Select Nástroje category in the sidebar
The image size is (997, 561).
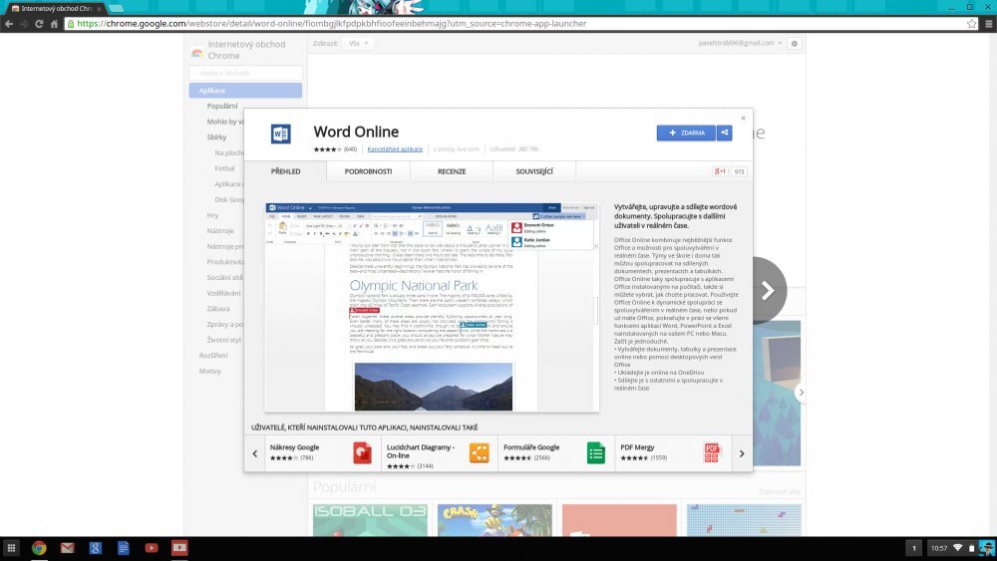(220, 230)
